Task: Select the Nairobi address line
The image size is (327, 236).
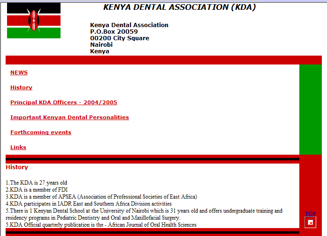Action: tap(101, 45)
